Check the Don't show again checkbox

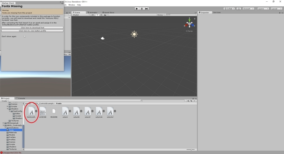25,36
